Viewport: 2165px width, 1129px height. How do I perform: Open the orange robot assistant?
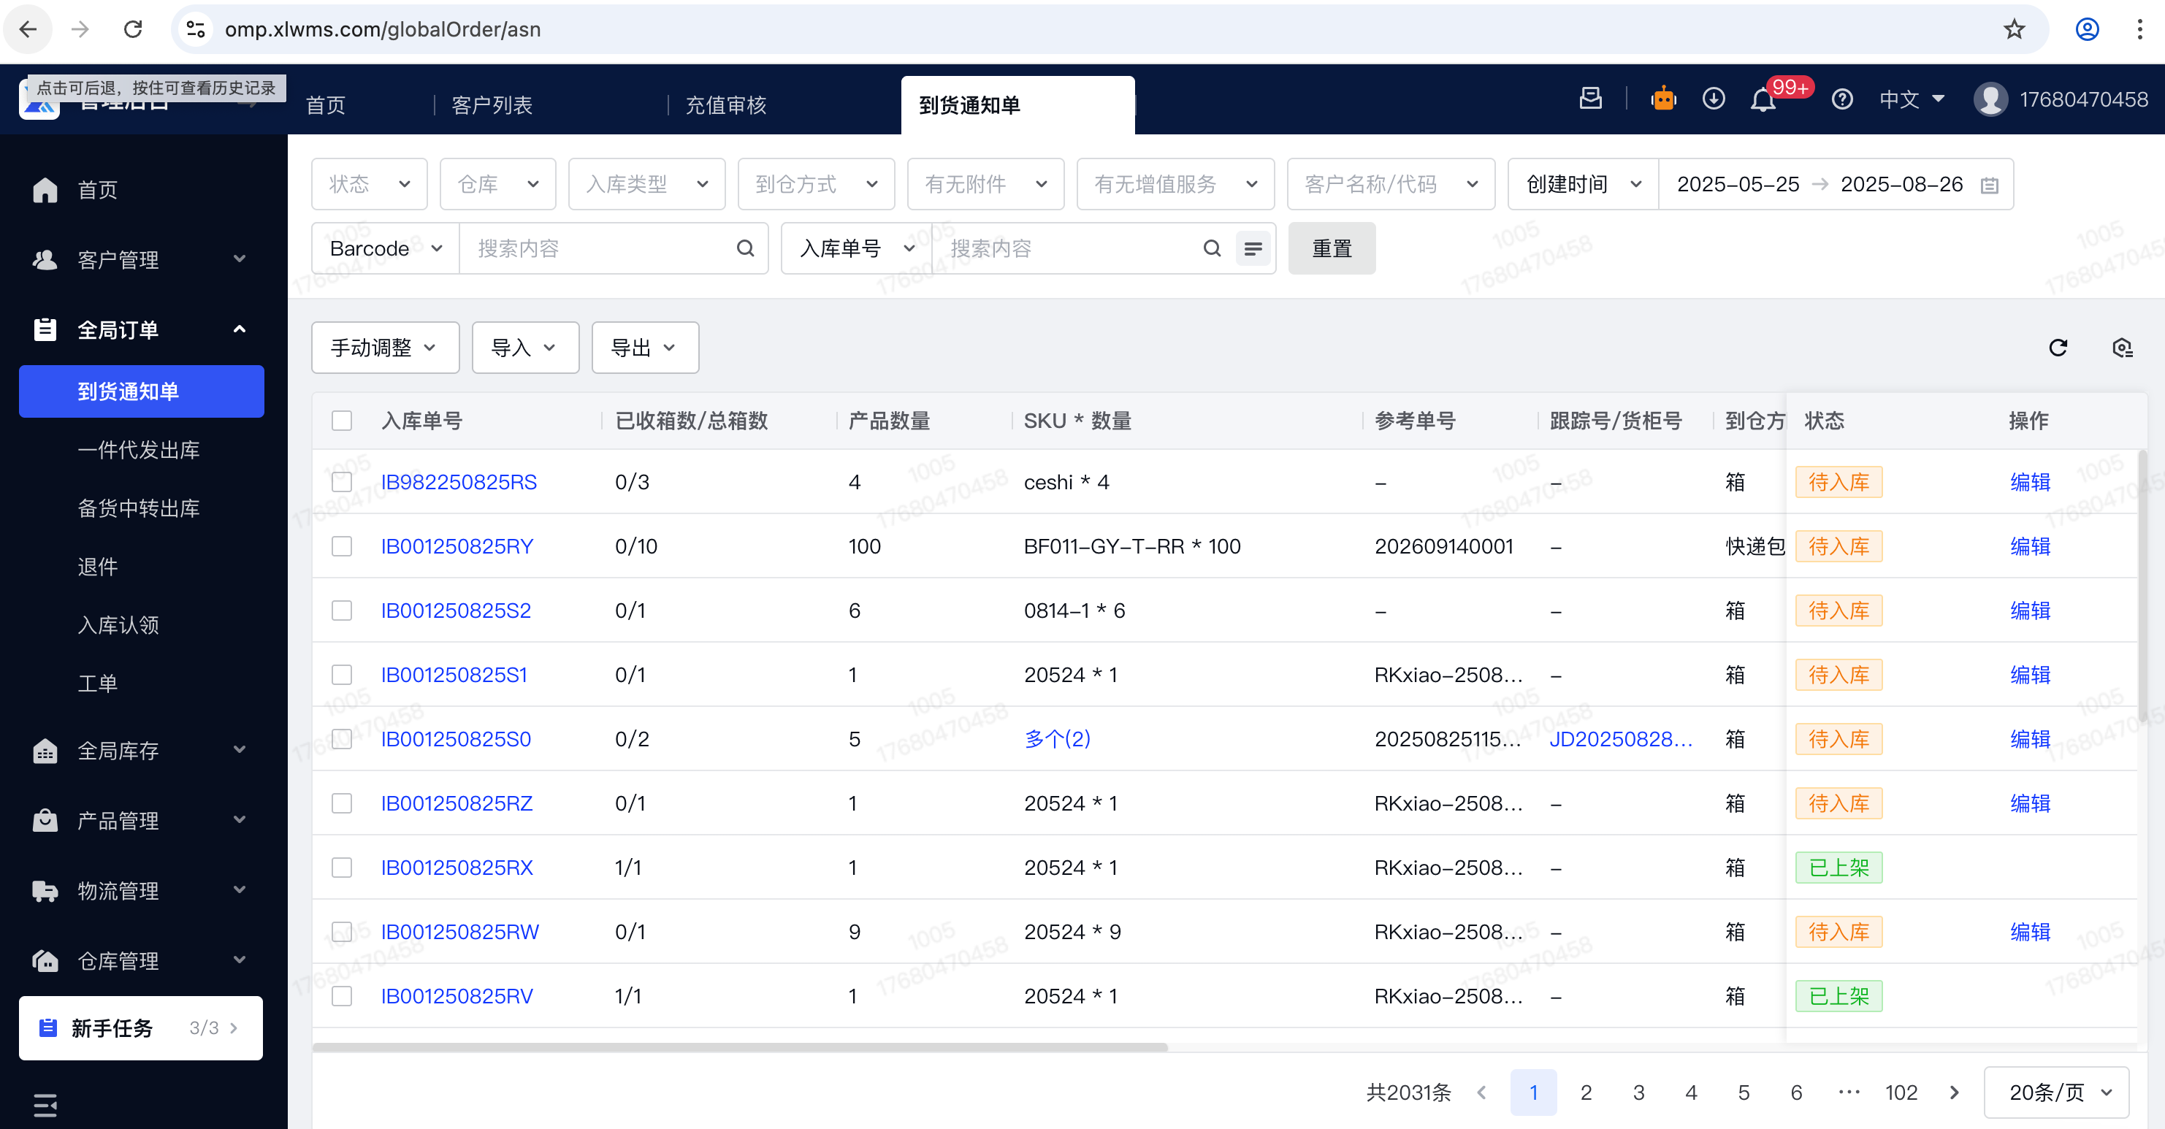1663,99
